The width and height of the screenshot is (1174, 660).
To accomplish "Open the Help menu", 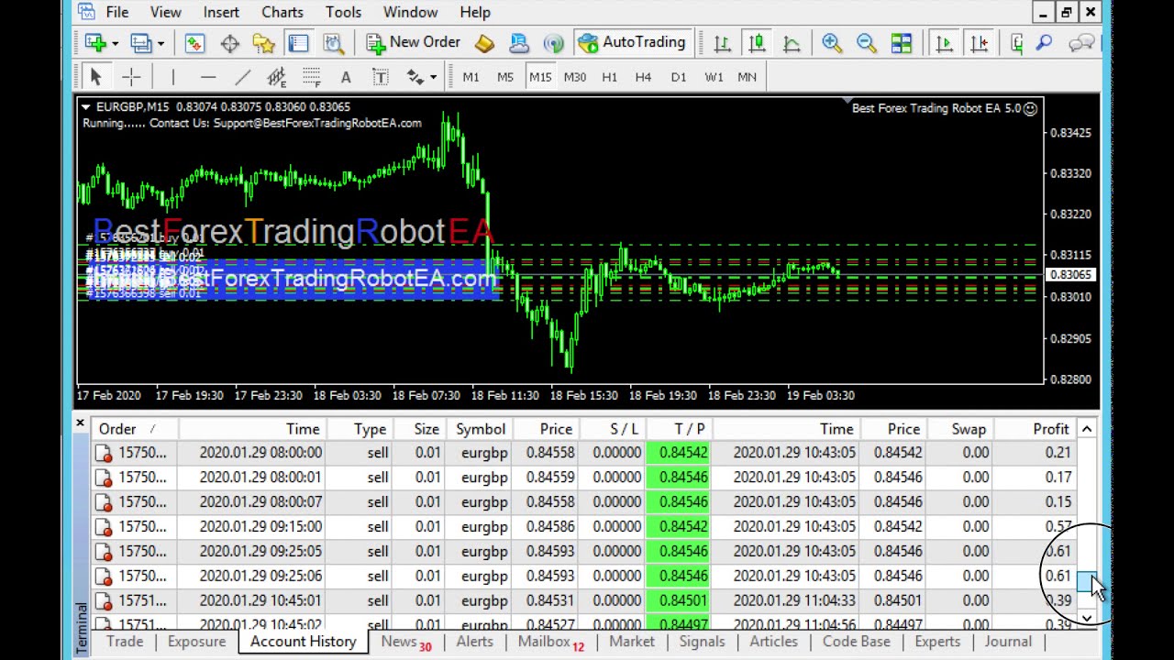I will click(475, 12).
